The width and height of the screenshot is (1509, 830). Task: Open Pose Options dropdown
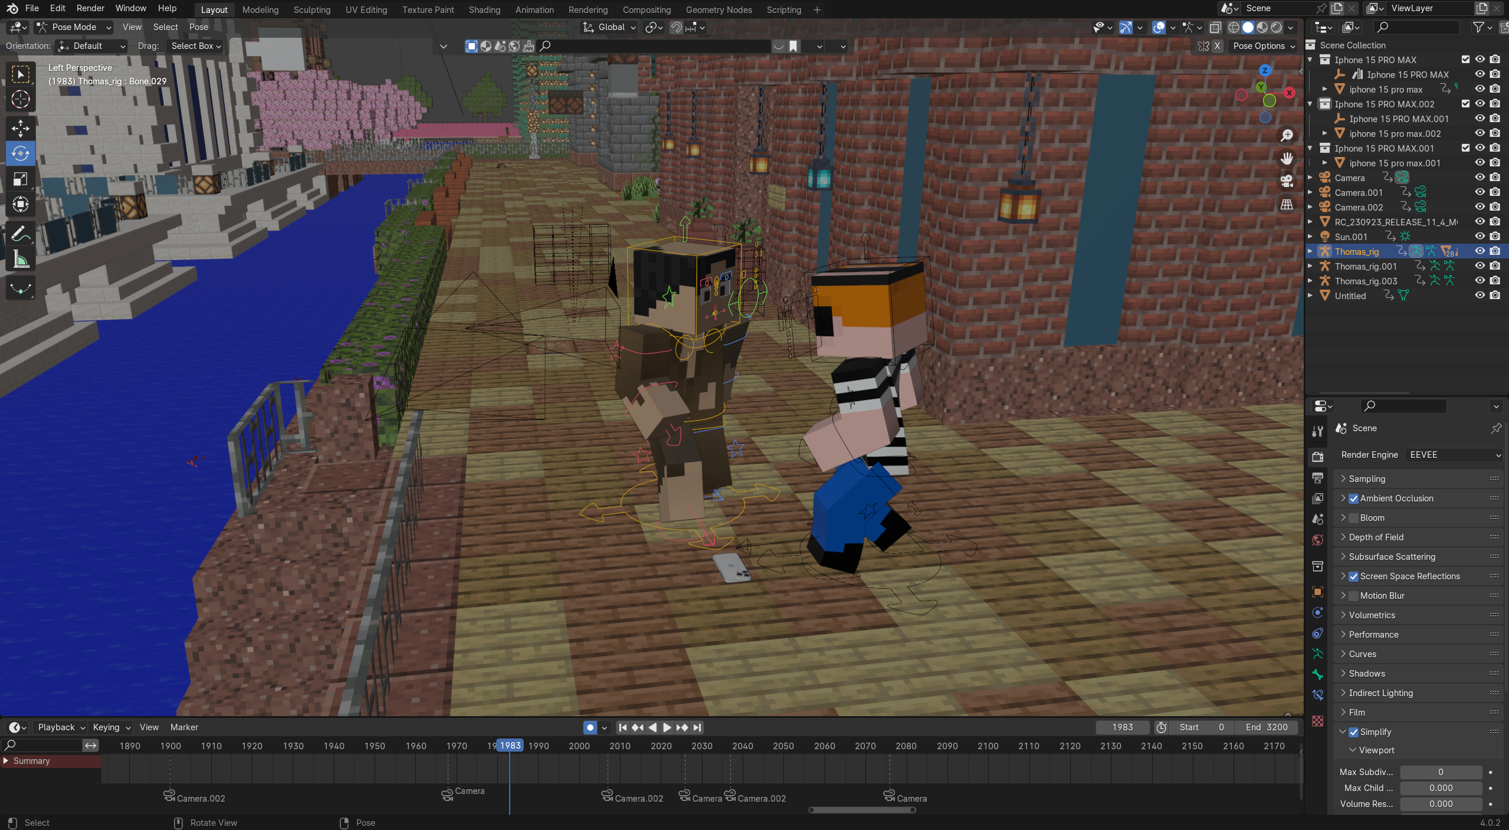(1264, 46)
